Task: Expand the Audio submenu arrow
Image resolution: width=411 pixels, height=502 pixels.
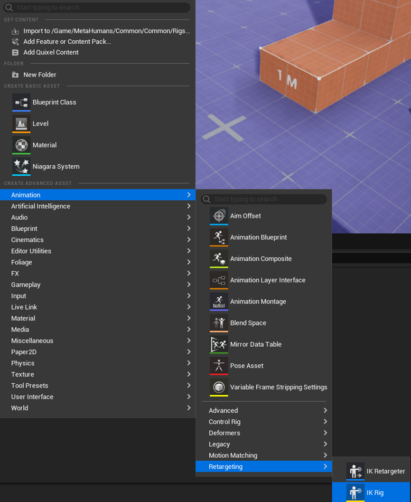Action: click(x=189, y=217)
